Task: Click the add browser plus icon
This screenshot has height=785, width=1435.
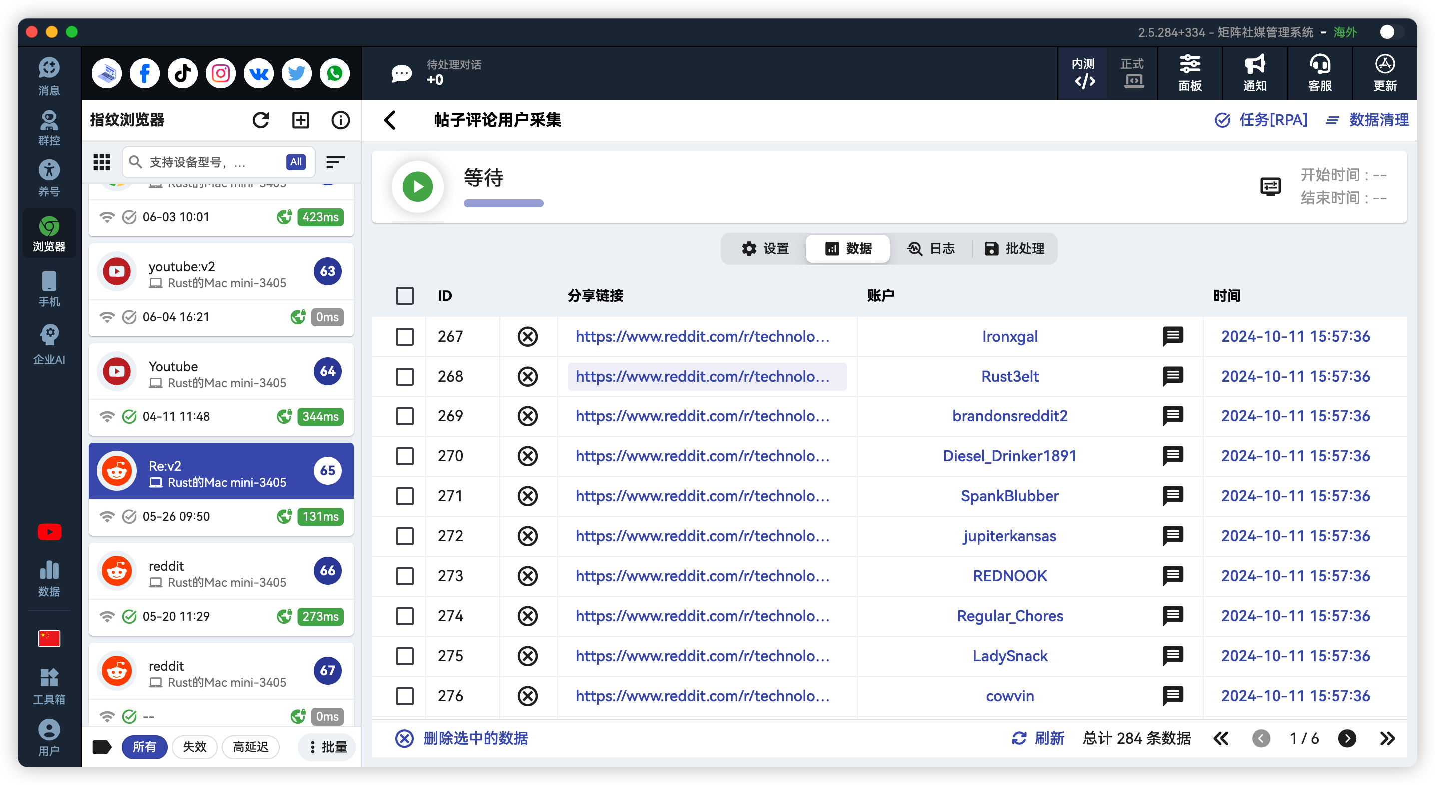Action: tap(301, 120)
